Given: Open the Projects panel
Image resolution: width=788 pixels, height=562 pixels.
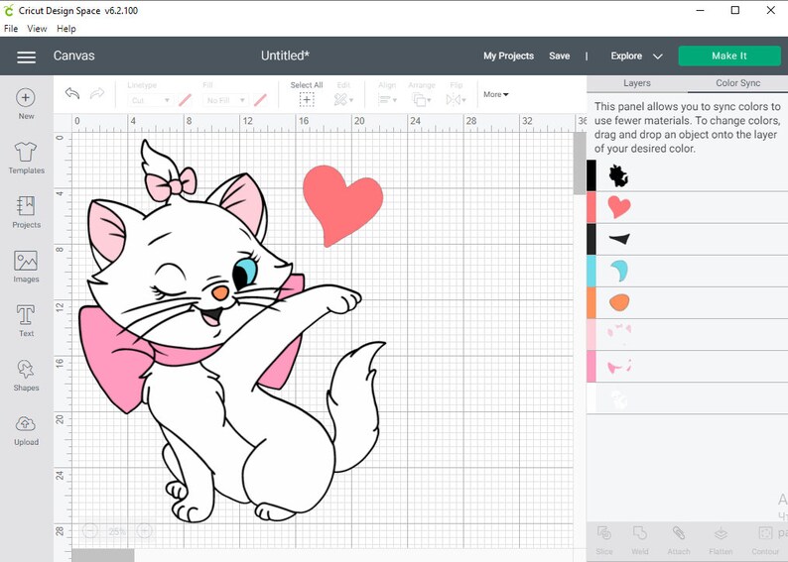Looking at the screenshot, I should (x=26, y=212).
